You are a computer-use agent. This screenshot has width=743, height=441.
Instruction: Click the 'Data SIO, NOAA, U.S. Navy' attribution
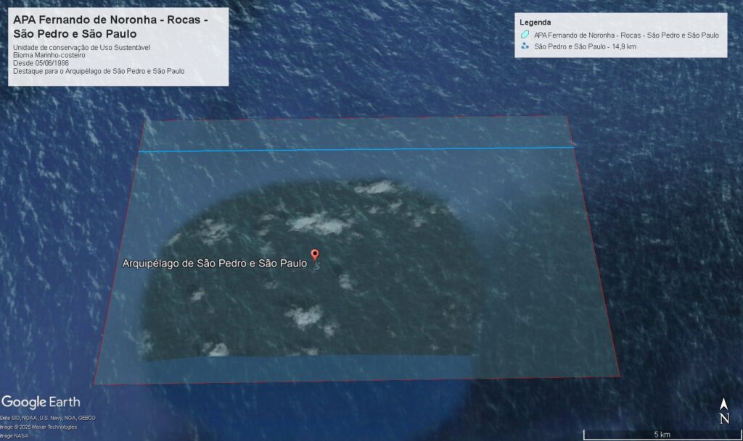48,418
